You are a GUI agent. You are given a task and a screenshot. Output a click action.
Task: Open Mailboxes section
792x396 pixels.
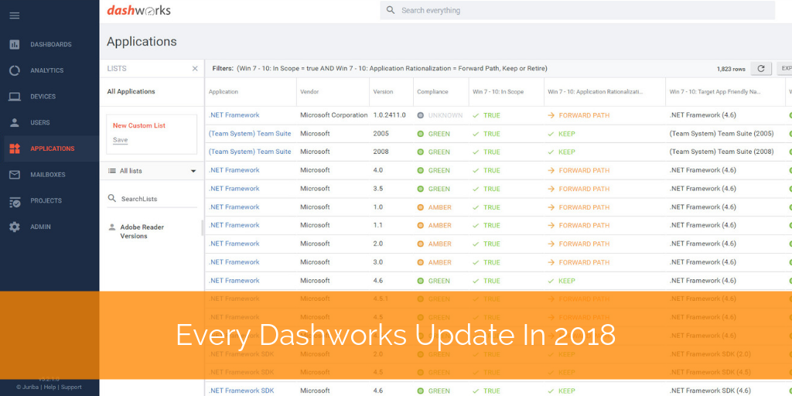point(48,175)
